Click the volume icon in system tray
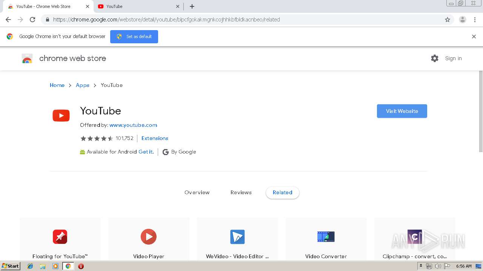 click(438, 266)
